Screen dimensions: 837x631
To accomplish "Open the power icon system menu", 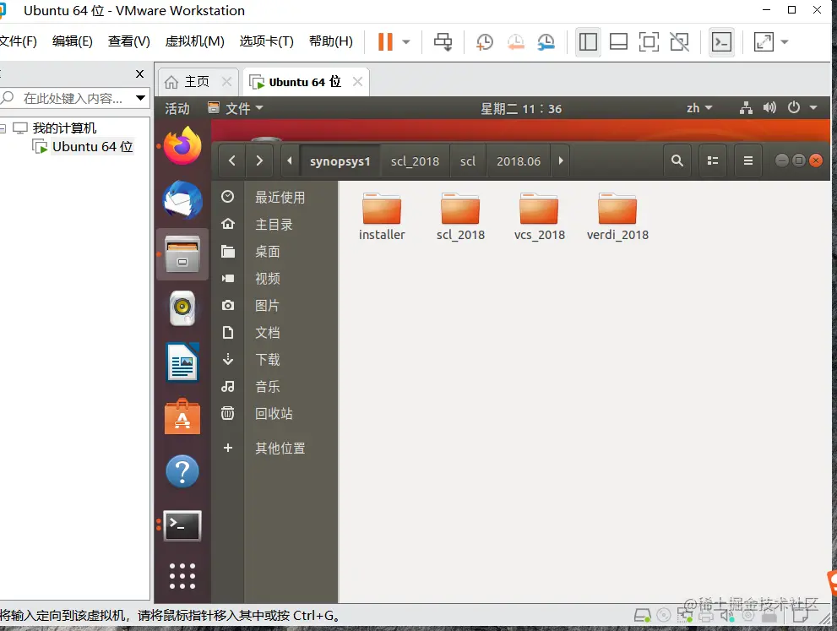I will click(794, 108).
